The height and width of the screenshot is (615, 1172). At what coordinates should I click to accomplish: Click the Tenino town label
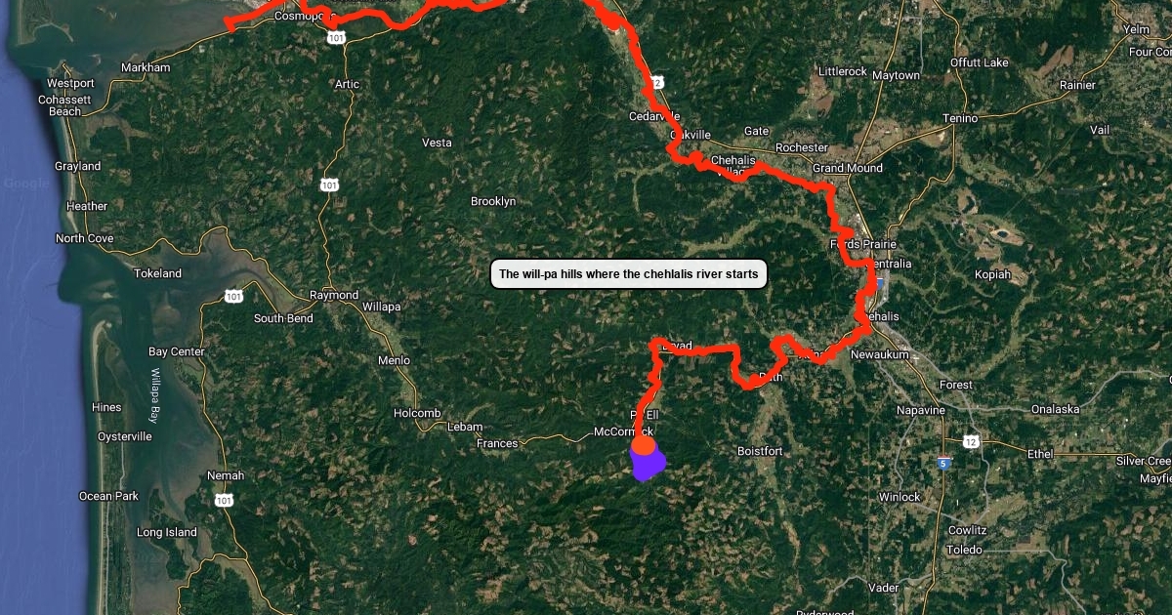pyautogui.click(x=959, y=118)
